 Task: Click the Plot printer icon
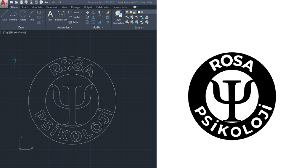pos(41,2)
